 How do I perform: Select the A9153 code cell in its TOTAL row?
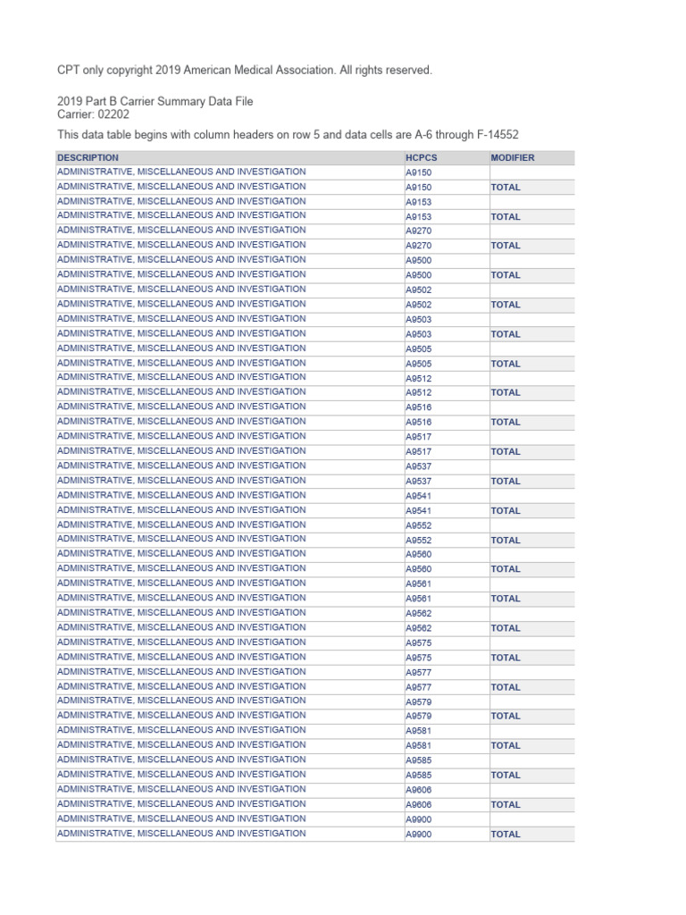click(419, 217)
